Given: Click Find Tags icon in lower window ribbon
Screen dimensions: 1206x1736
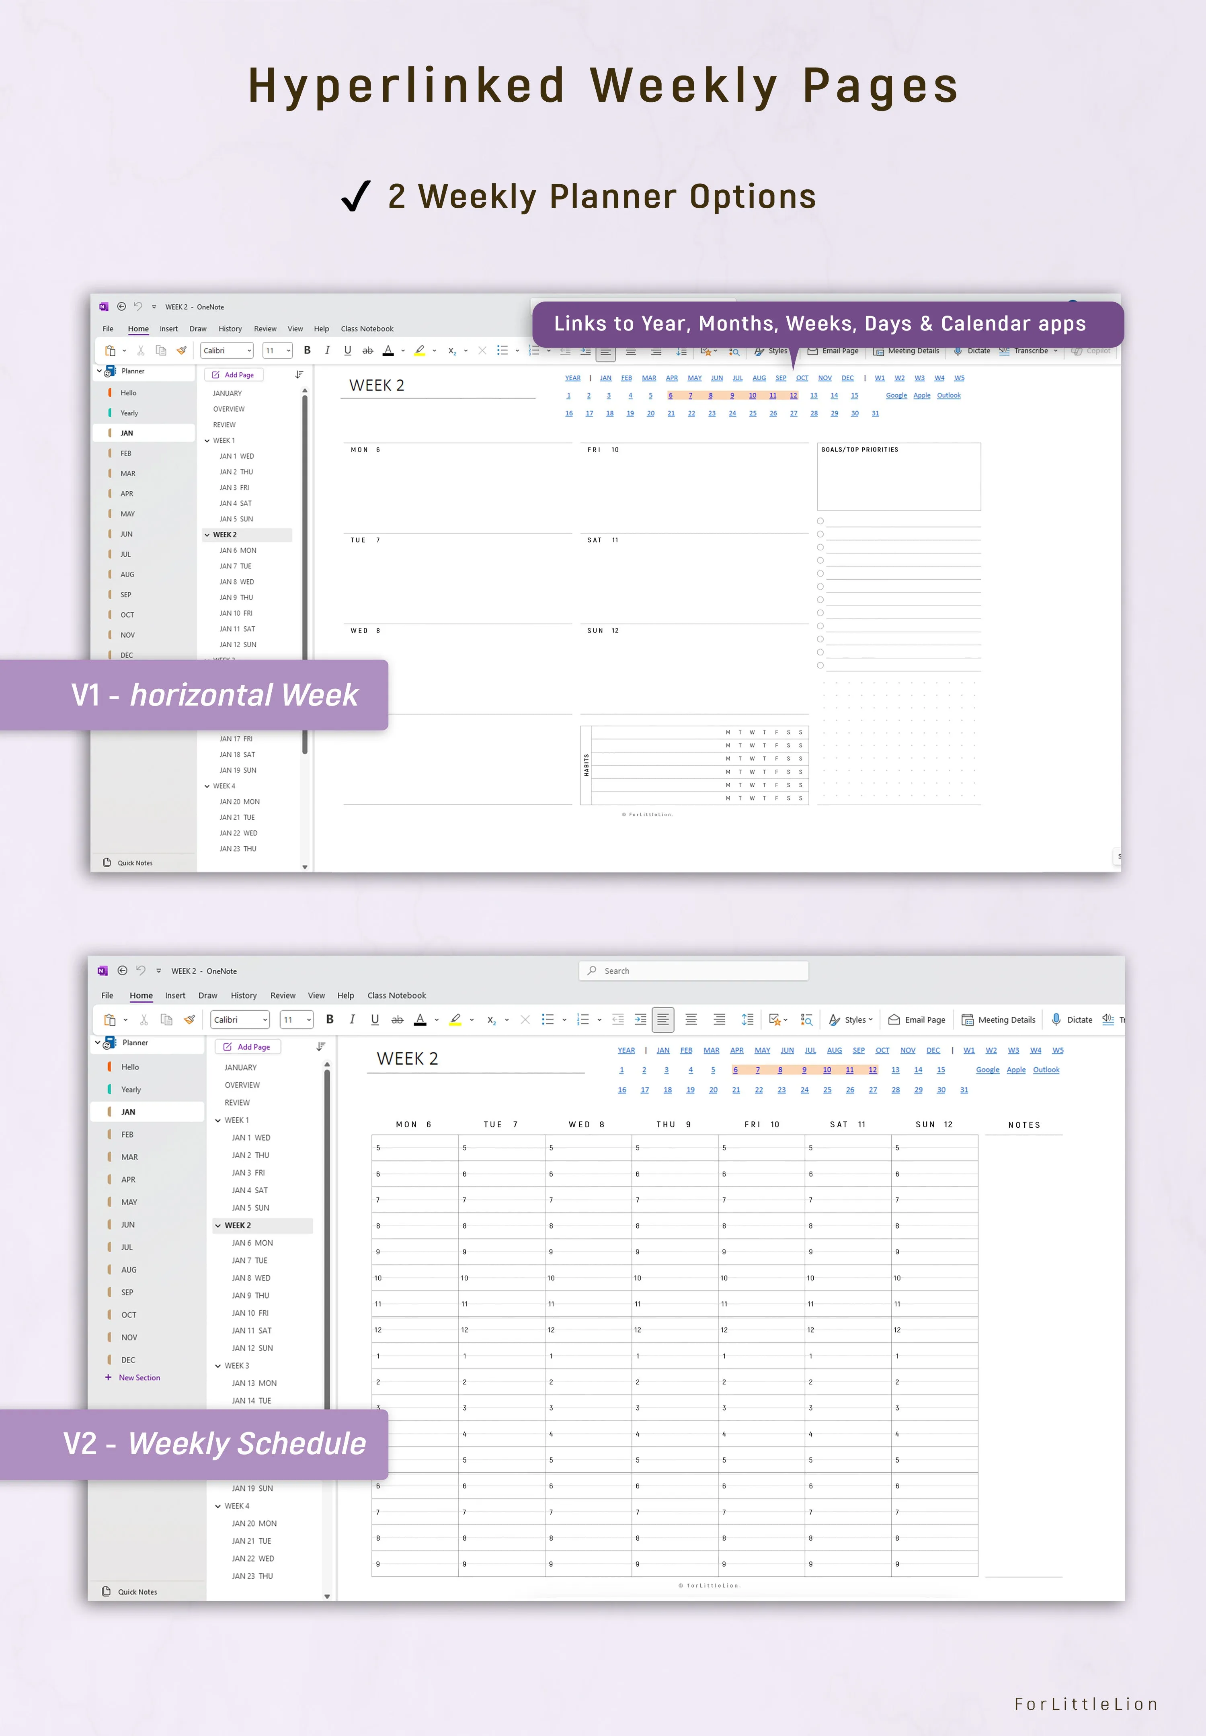Looking at the screenshot, I should [x=806, y=1020].
